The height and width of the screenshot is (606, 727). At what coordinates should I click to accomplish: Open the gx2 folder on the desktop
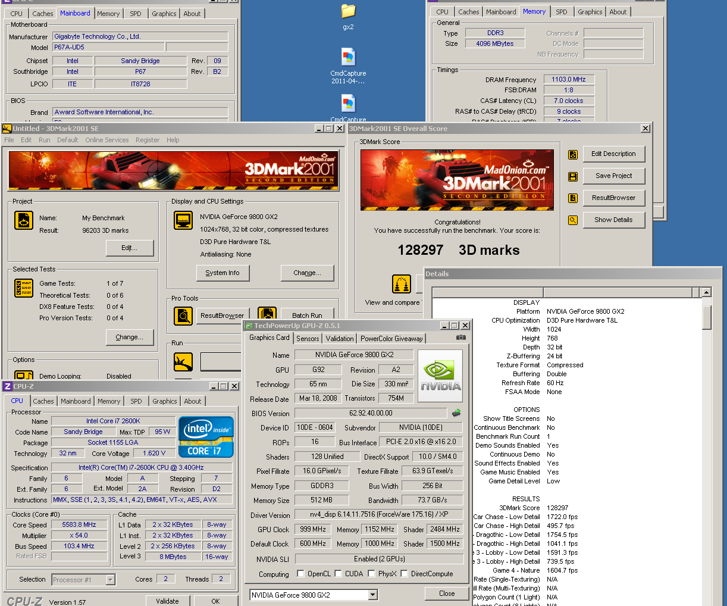[x=348, y=11]
